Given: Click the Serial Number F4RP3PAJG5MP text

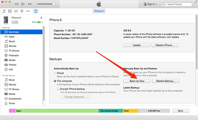Looking at the screenshot, I should [71, 38].
